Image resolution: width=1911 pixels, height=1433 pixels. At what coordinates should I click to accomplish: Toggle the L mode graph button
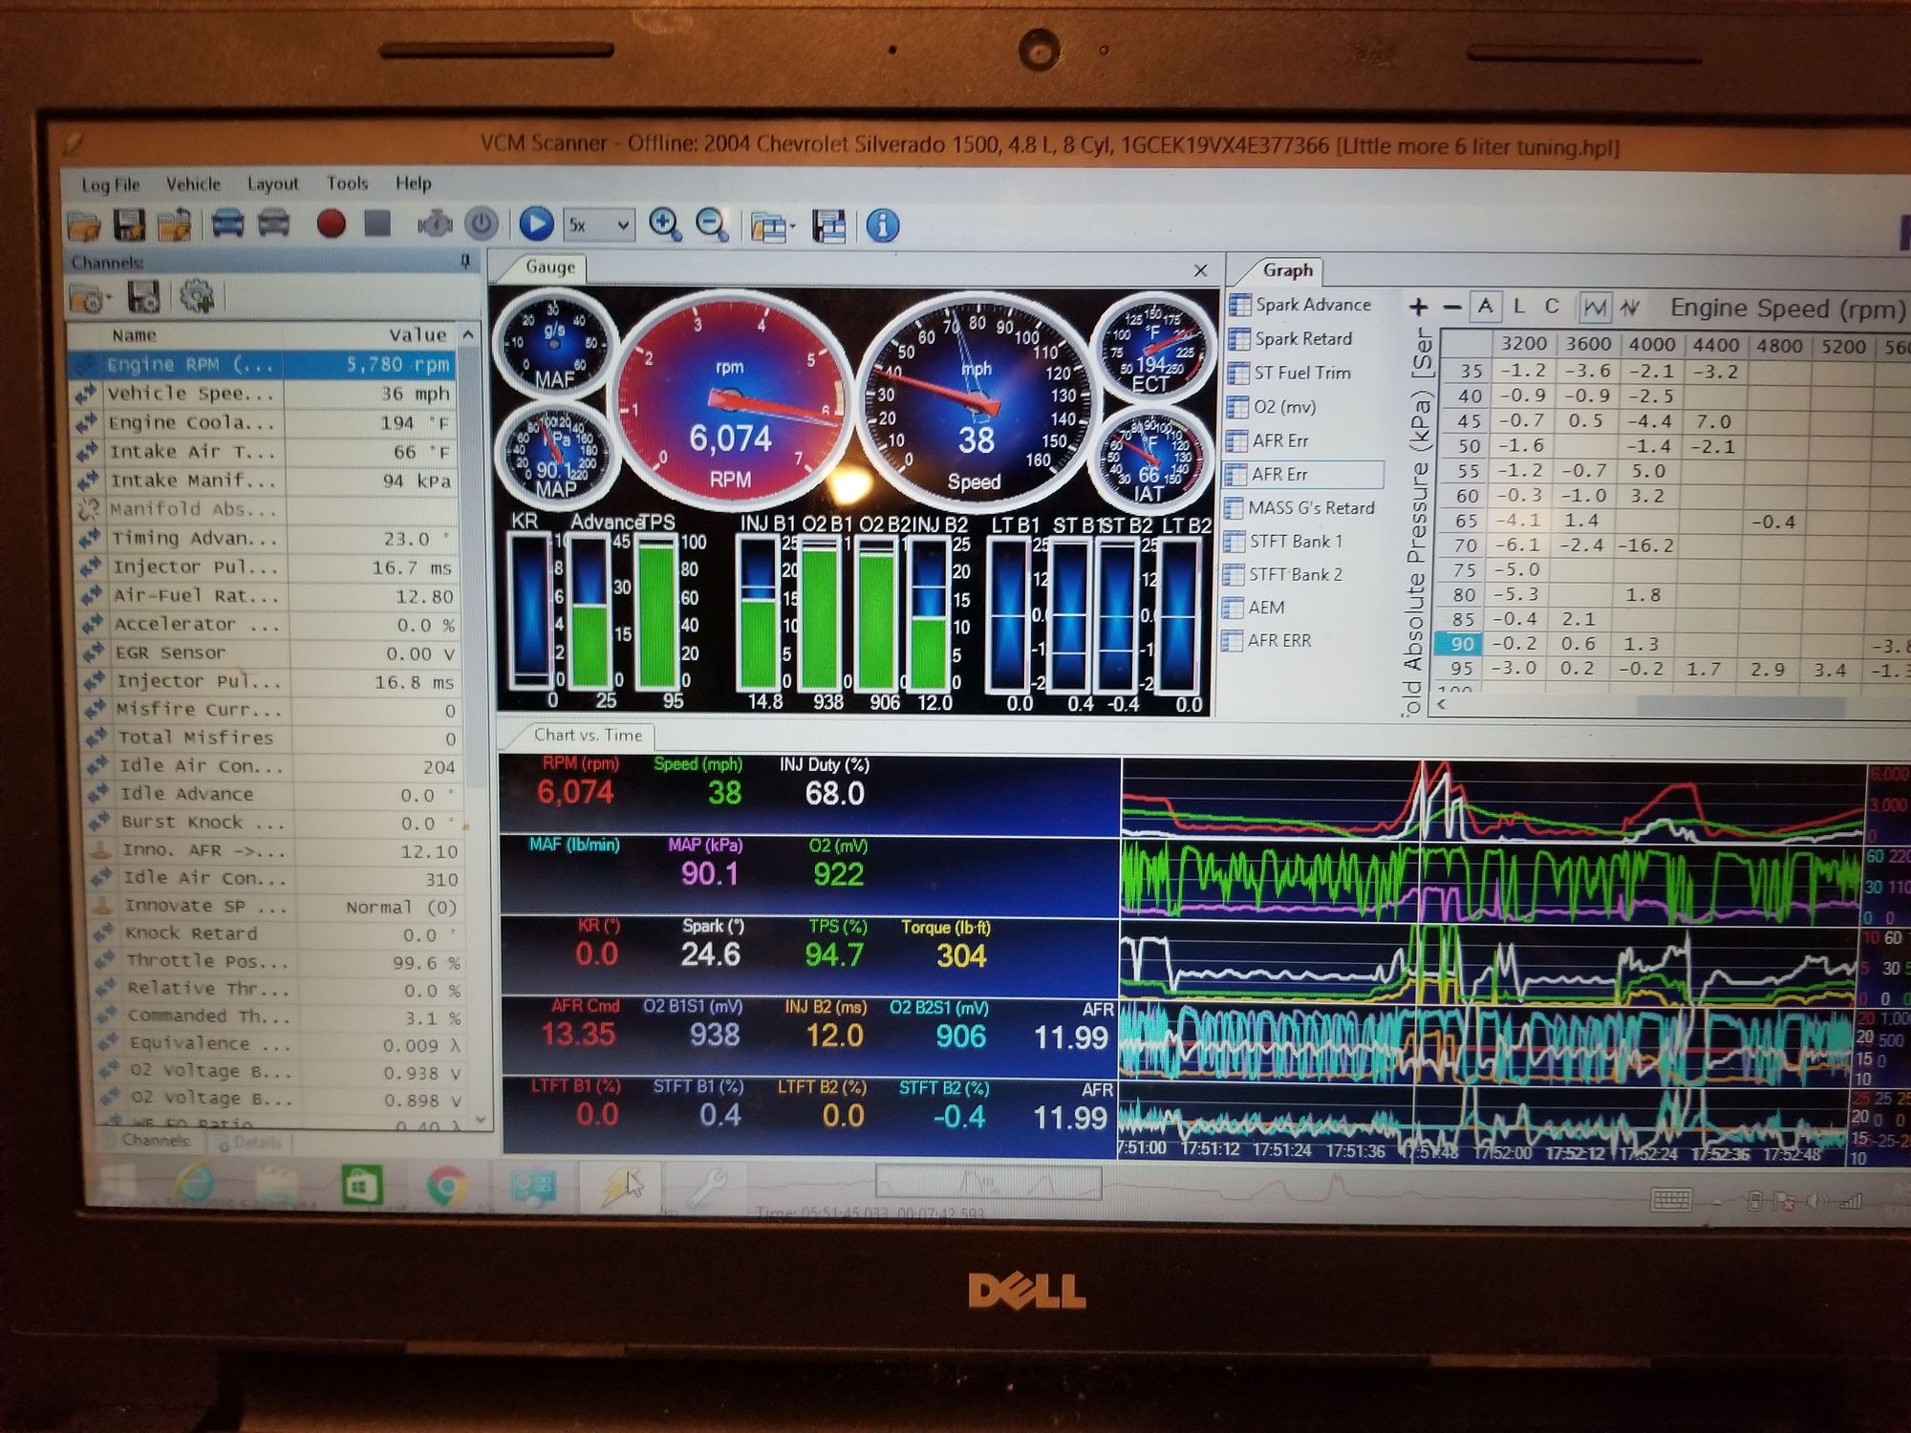(1519, 307)
